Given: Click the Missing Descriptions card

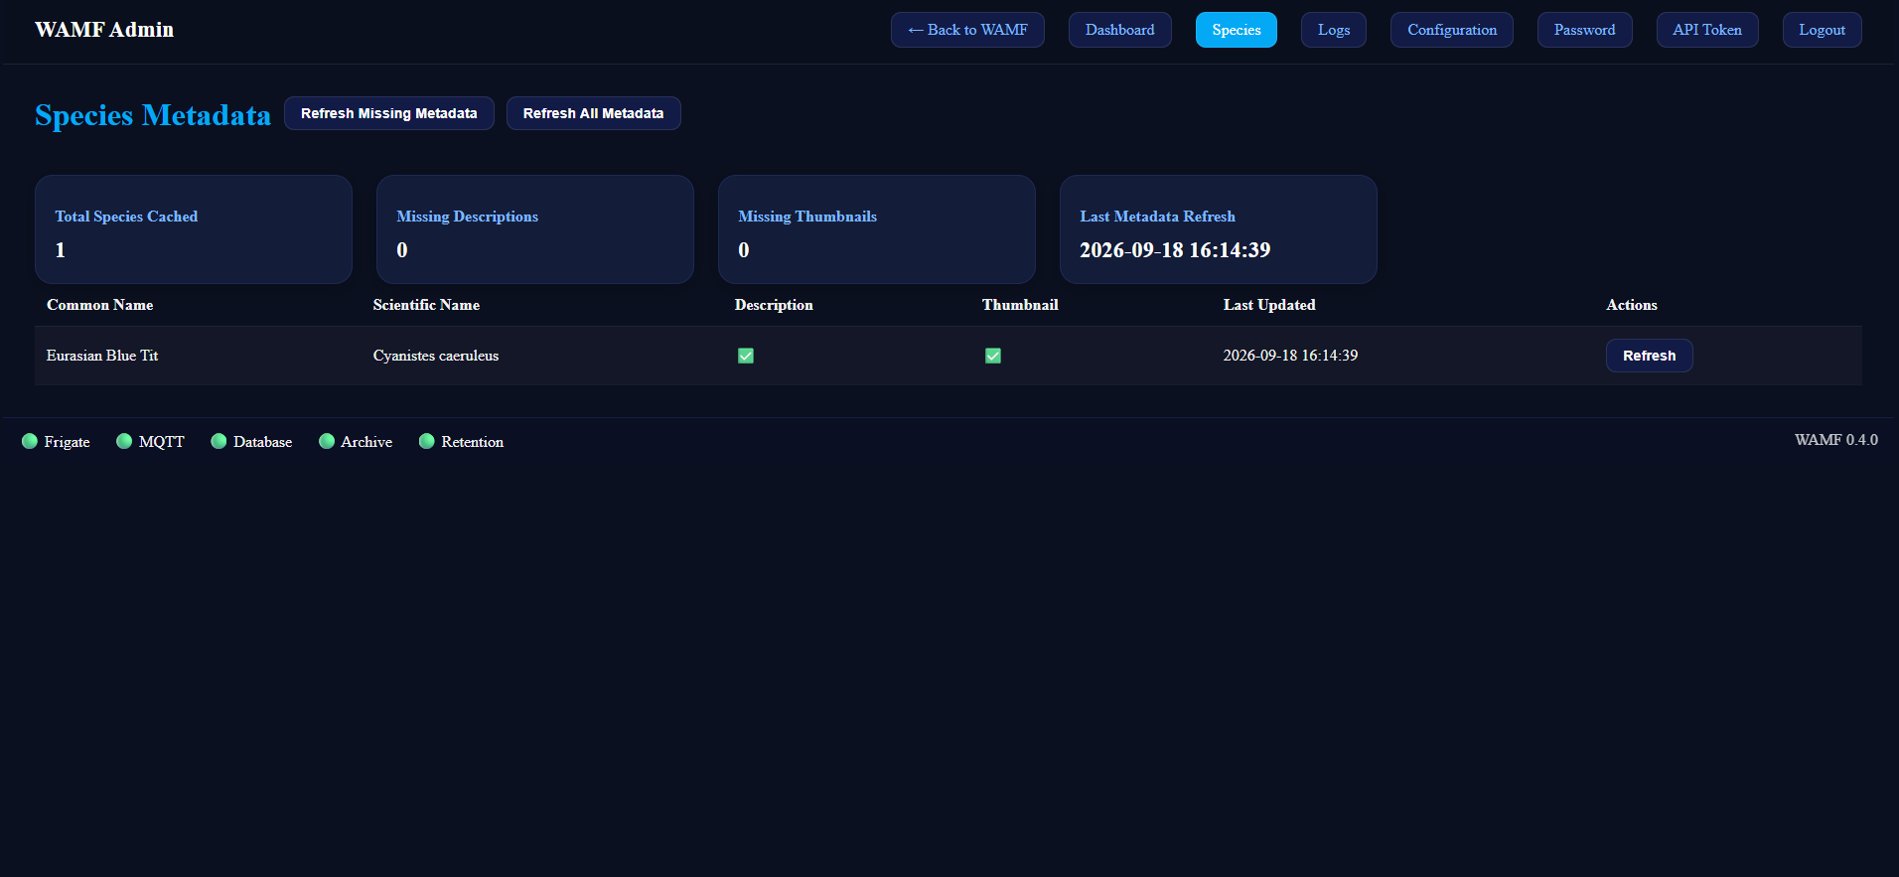Looking at the screenshot, I should click(x=535, y=229).
